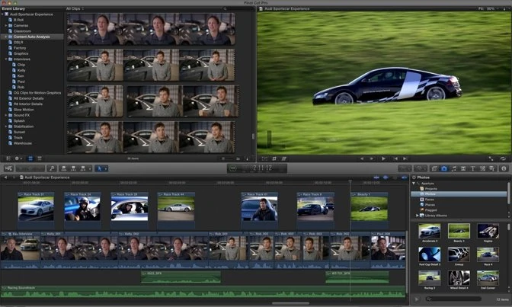Open the edit options dropdown arrow
Image resolution: width=512 pixels, height=307 pixels.
(90, 168)
